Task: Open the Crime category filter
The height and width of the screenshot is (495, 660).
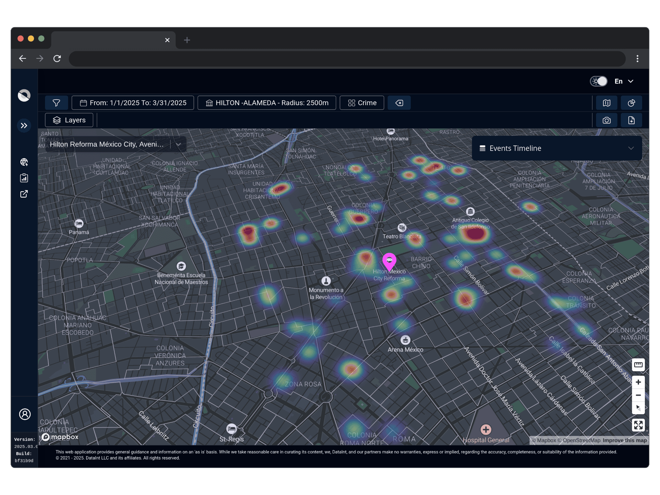Action: click(362, 103)
